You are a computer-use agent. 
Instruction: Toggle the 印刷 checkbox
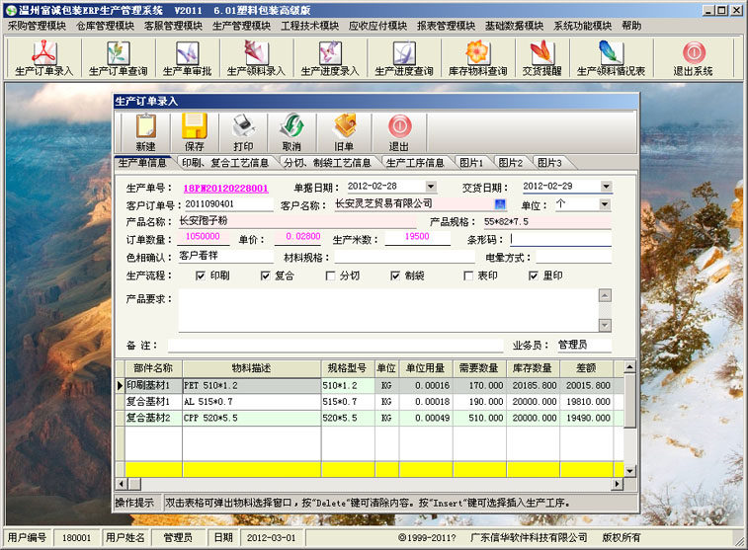point(201,275)
